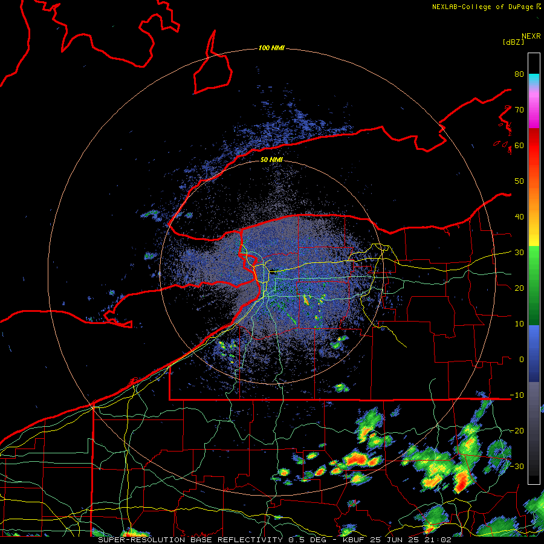Click the 30 value on the dBZ scale
The image size is (544, 544).
[519, 253]
